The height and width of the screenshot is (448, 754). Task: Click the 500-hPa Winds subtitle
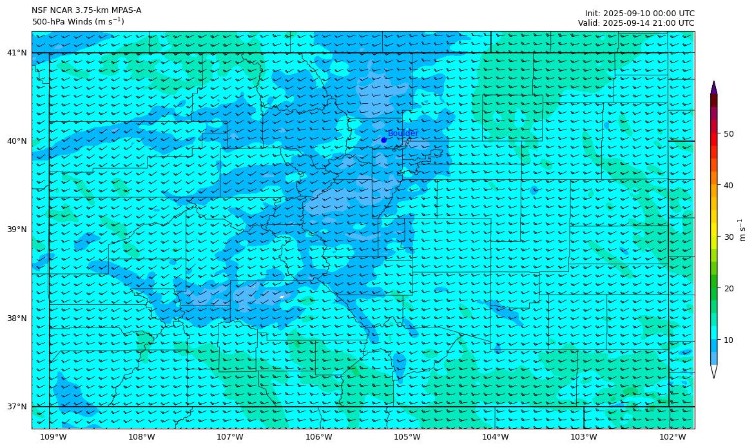point(78,22)
